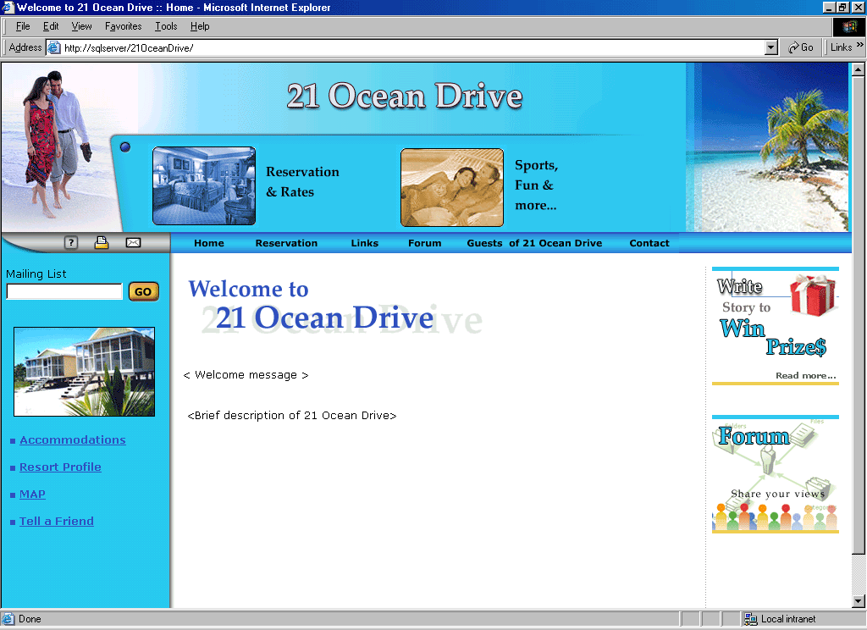The height and width of the screenshot is (630, 867).
Task: Click the hammock couple thumbnail
Action: click(x=452, y=187)
